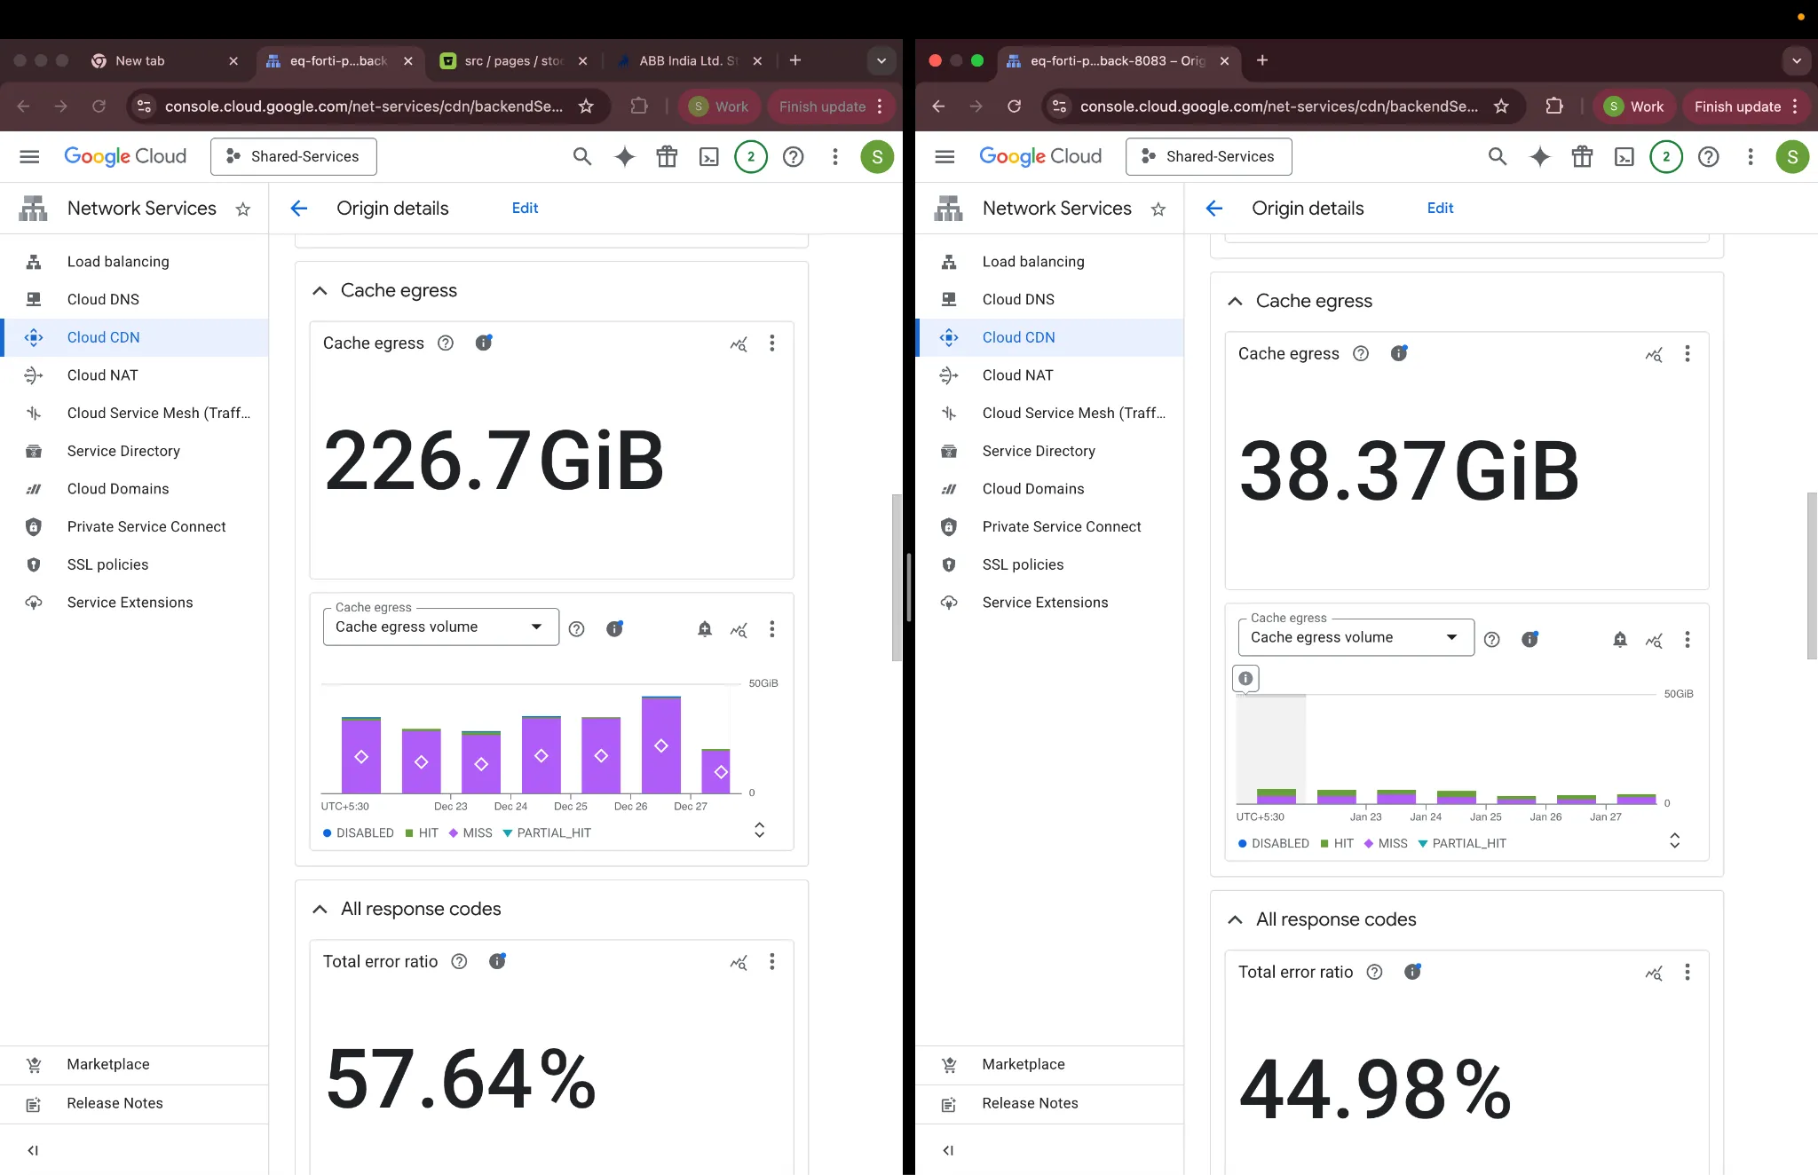The height and width of the screenshot is (1175, 1818).
Task: Open Release Notes in right window sidebar
Action: 1049,1104
